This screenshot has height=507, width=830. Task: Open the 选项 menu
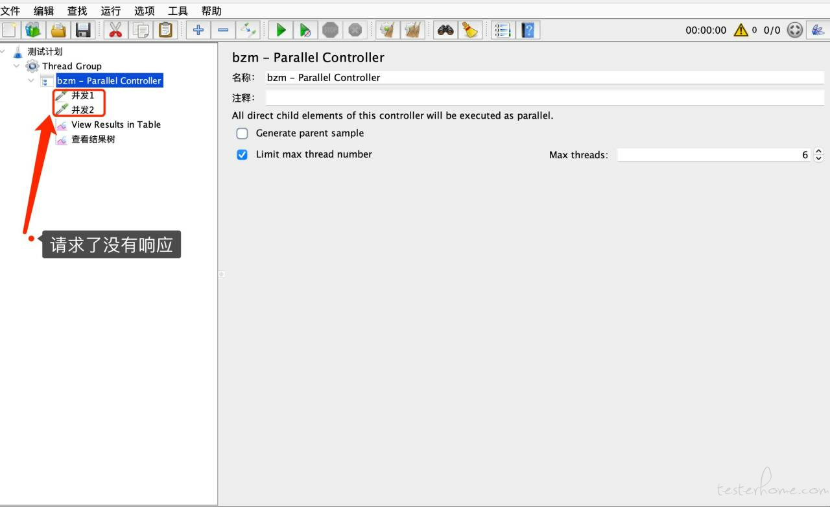tap(145, 10)
